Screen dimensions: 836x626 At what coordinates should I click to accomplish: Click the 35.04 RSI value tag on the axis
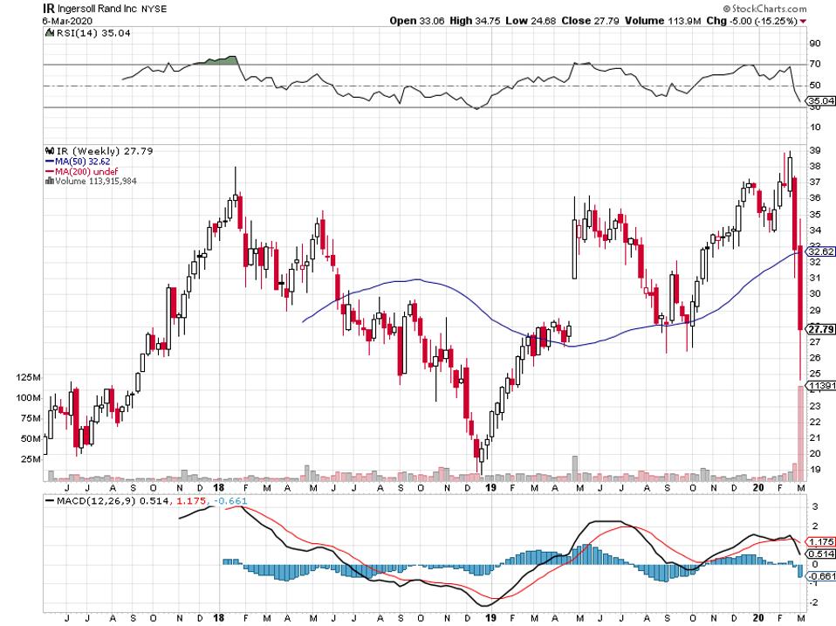click(820, 100)
